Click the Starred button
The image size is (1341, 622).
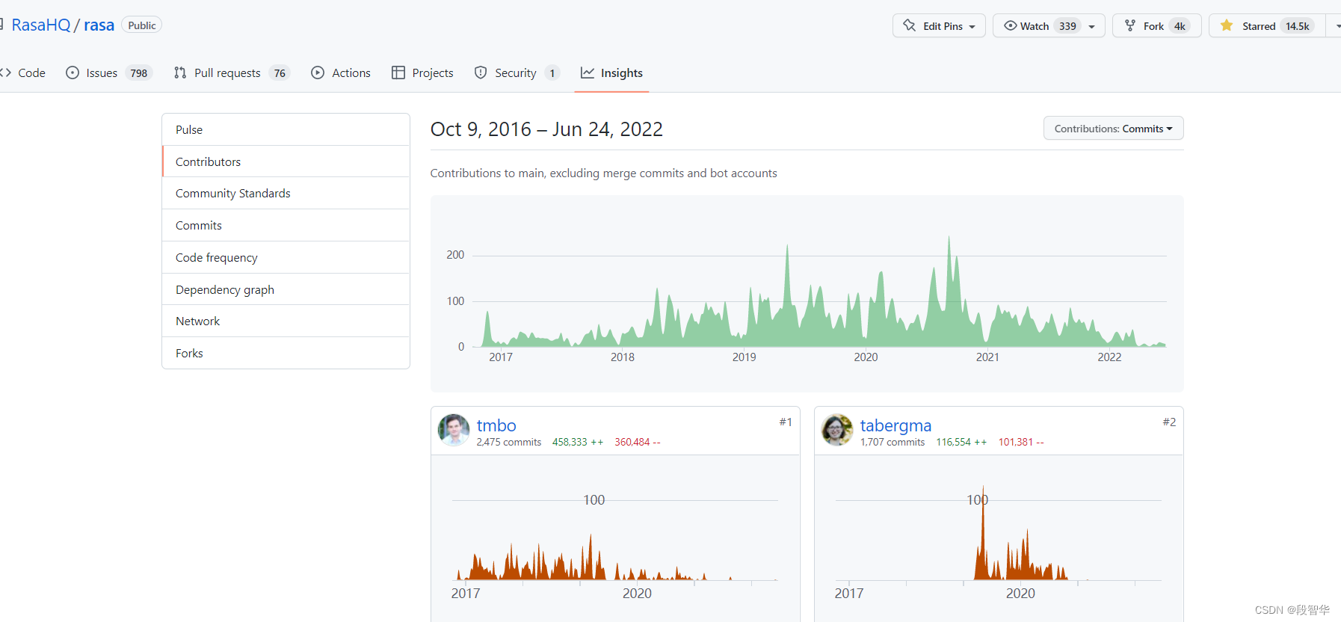pyautogui.click(x=1267, y=25)
